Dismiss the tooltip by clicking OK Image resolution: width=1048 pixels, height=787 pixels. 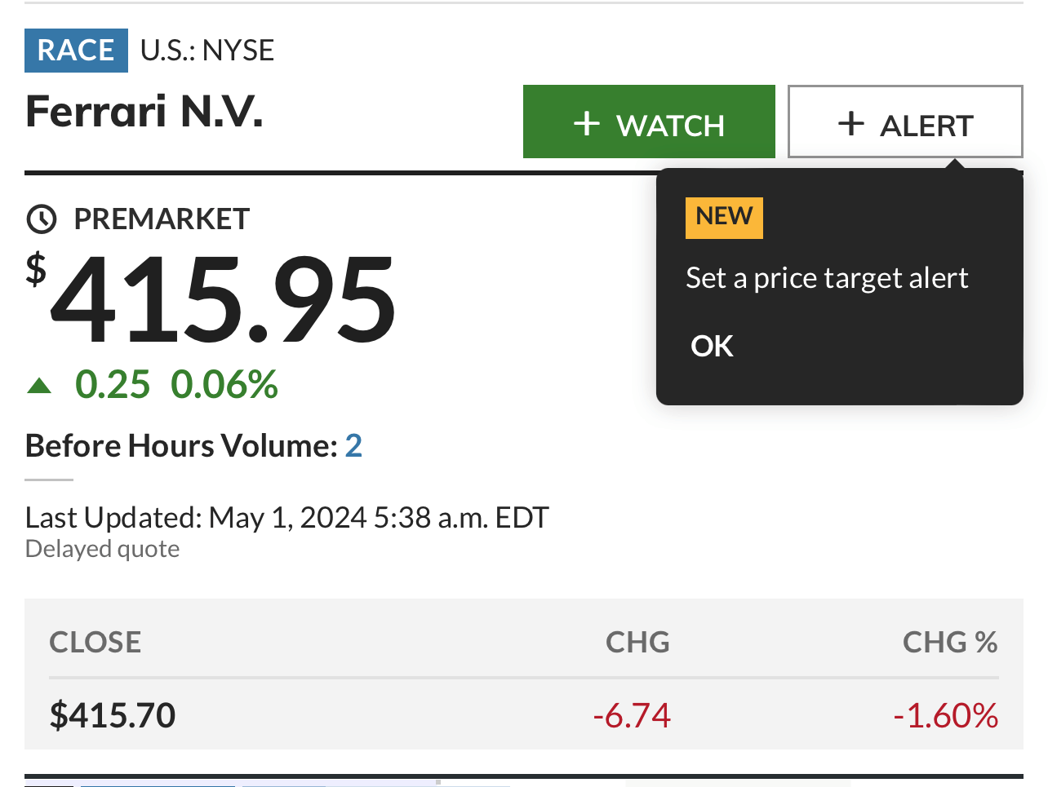click(712, 346)
